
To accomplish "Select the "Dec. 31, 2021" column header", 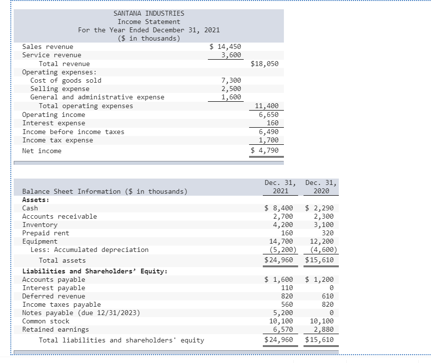I will pos(280,187).
